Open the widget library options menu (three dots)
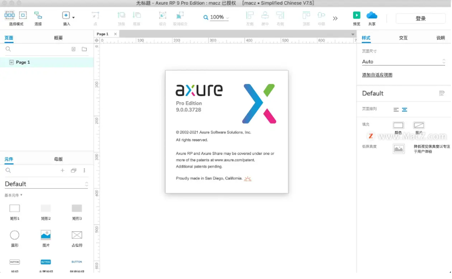 coord(85,171)
